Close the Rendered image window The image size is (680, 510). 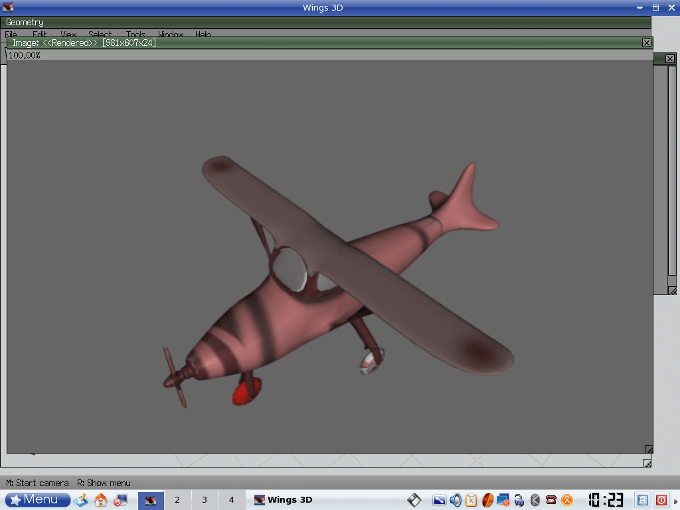coord(646,43)
